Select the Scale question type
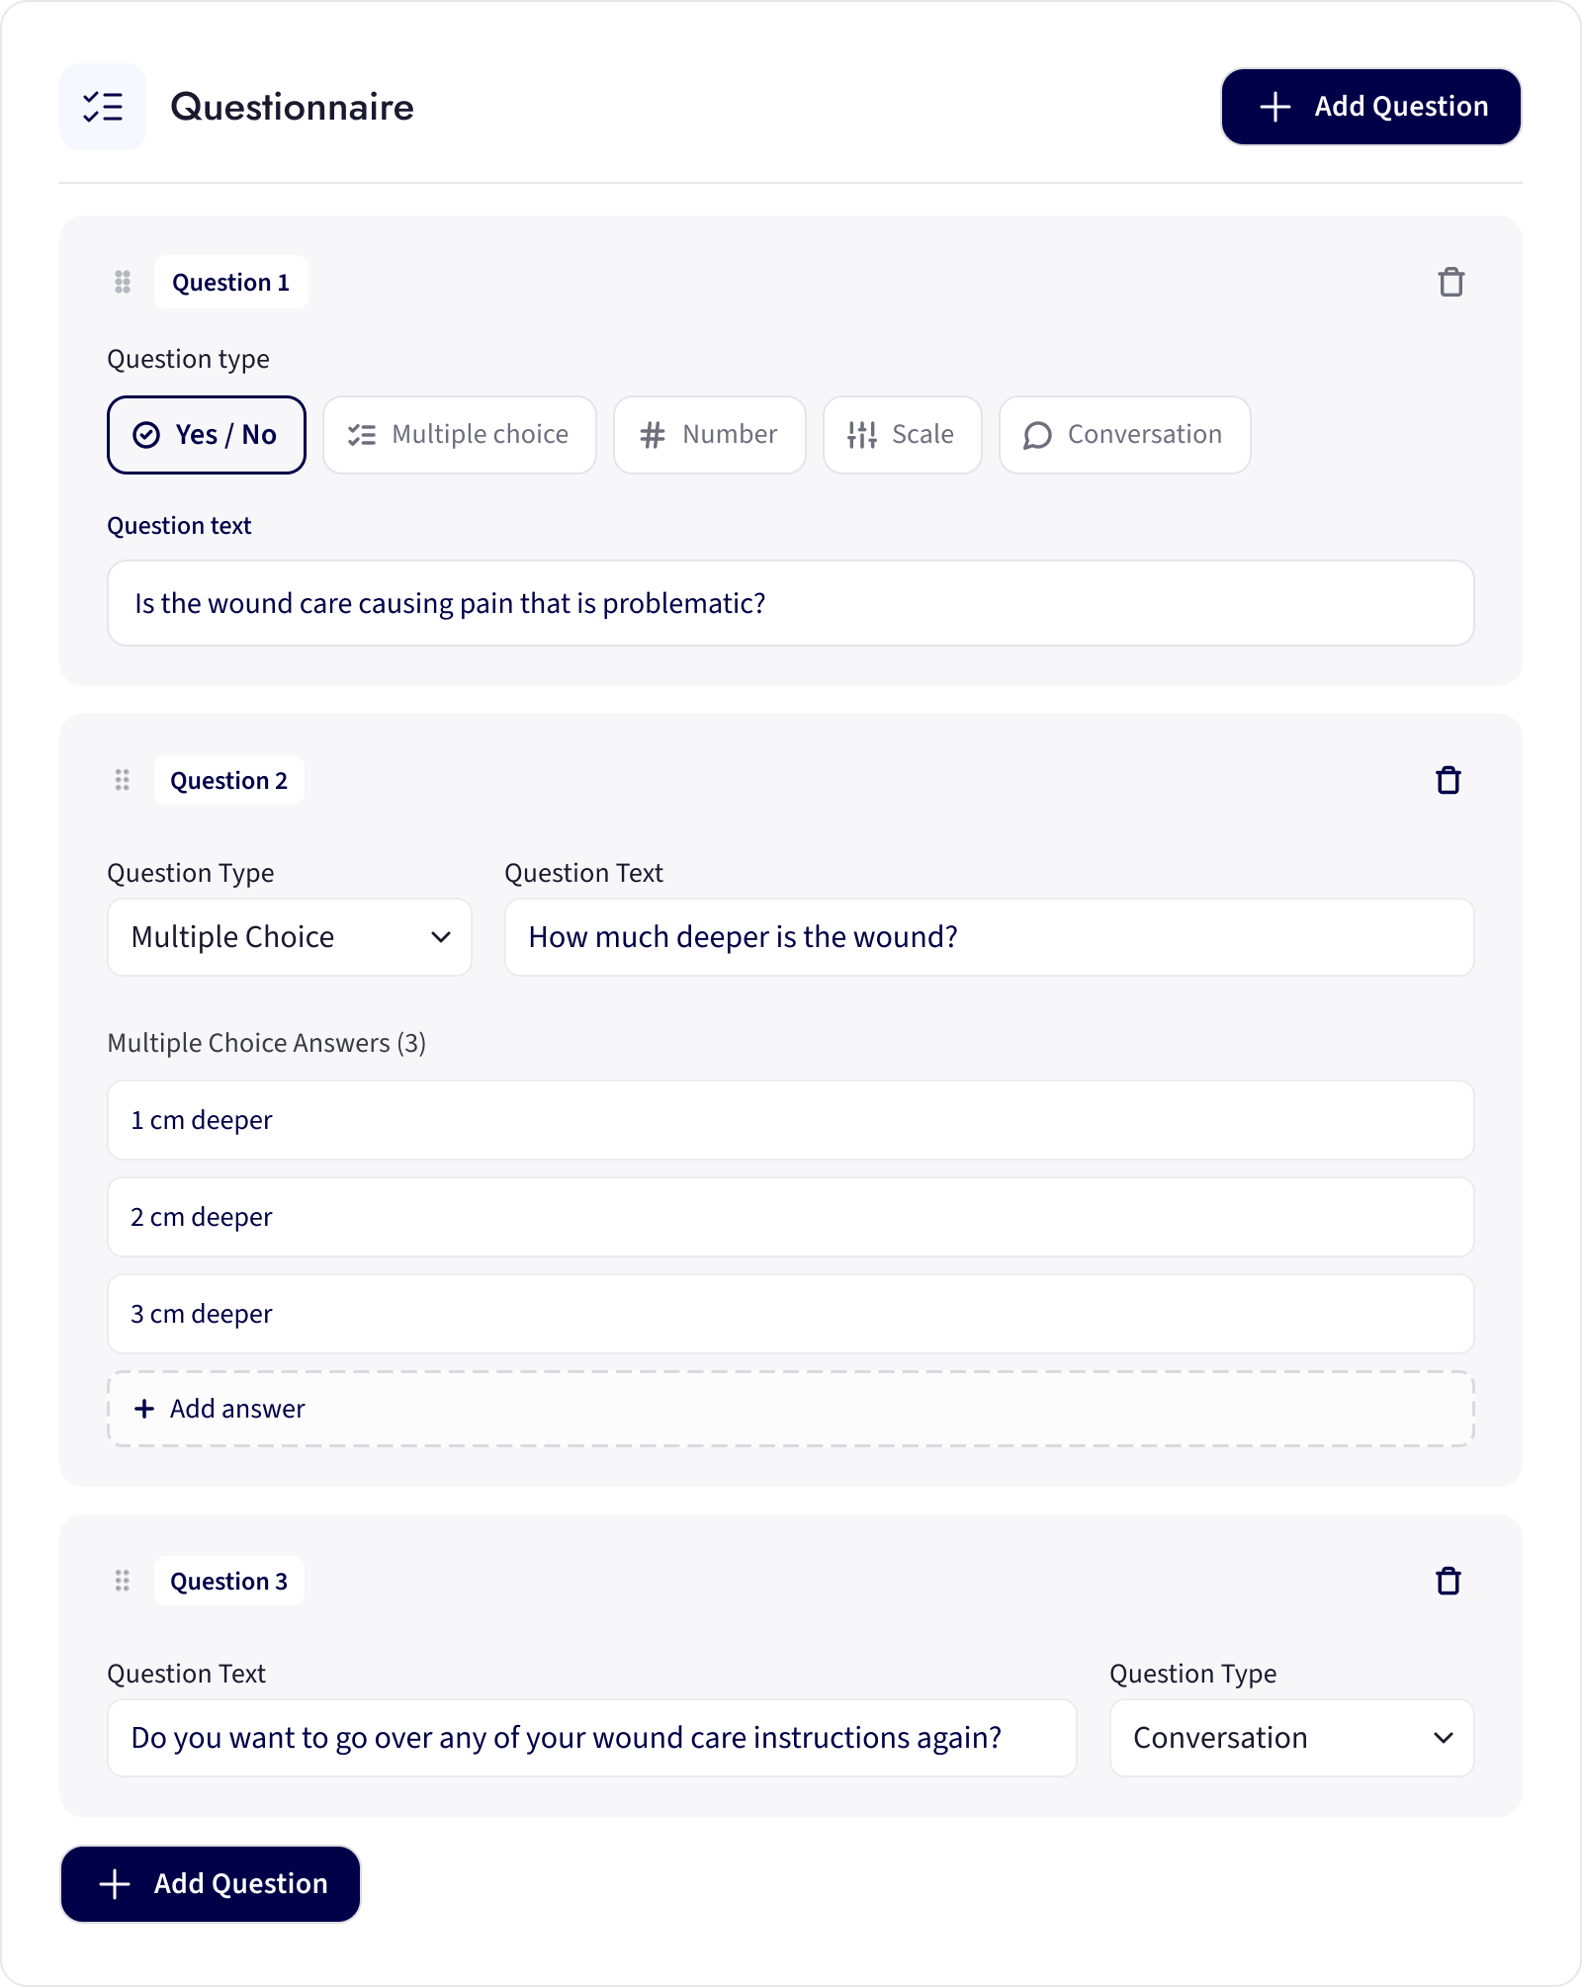The height and width of the screenshot is (1987, 1582). [x=903, y=435]
